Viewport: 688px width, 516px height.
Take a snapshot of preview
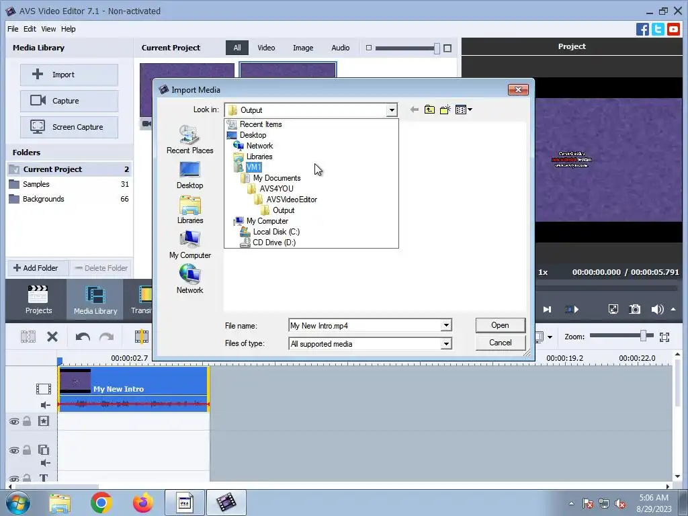click(x=634, y=309)
